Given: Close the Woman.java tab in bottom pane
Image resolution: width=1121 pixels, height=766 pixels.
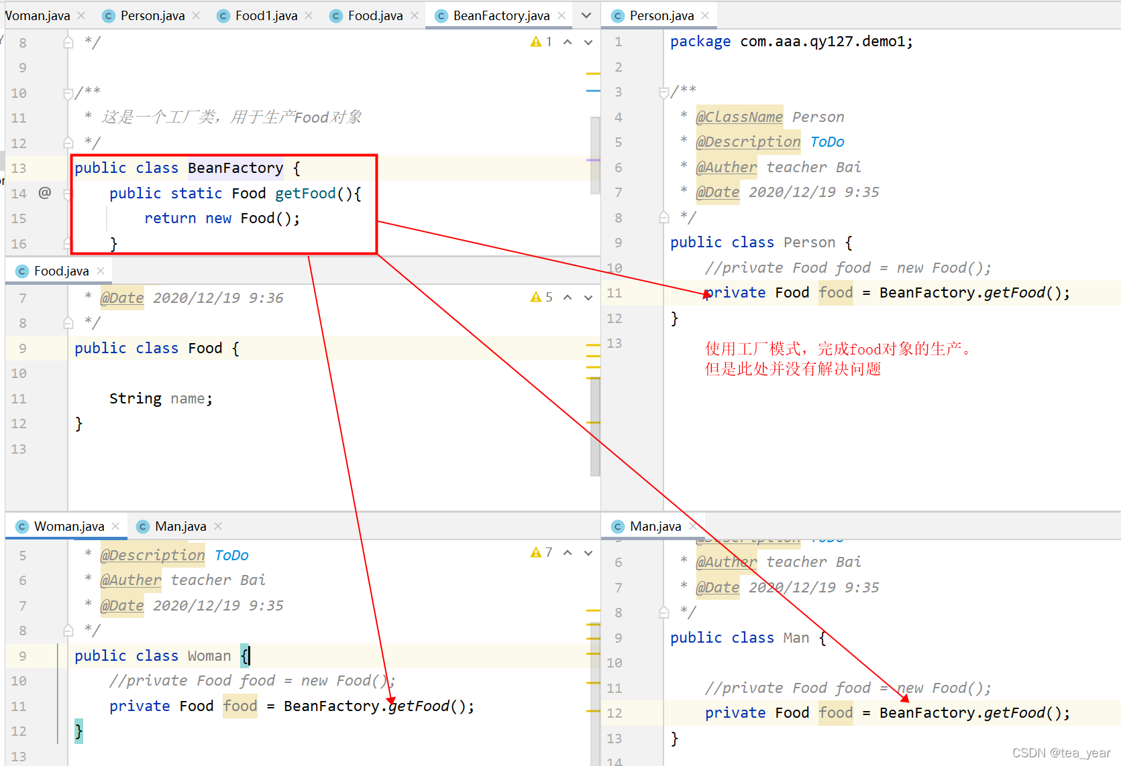Looking at the screenshot, I should 115,526.
